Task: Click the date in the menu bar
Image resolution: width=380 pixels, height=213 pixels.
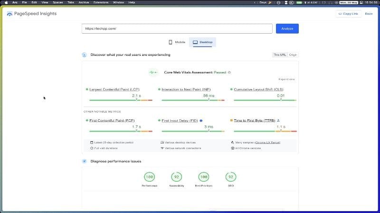Action: point(349,2)
